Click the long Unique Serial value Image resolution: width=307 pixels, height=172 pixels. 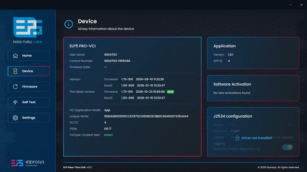pyautogui.click(x=146, y=116)
